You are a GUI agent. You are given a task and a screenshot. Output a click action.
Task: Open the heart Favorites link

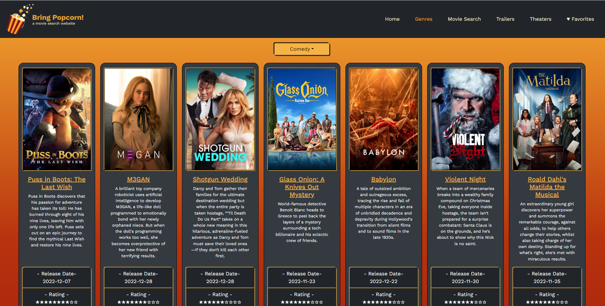point(580,19)
